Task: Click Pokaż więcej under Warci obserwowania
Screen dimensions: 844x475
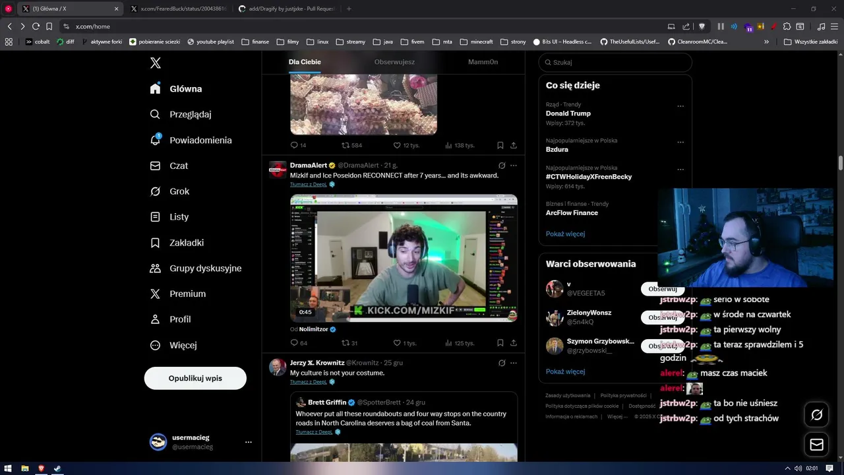Action: point(565,371)
